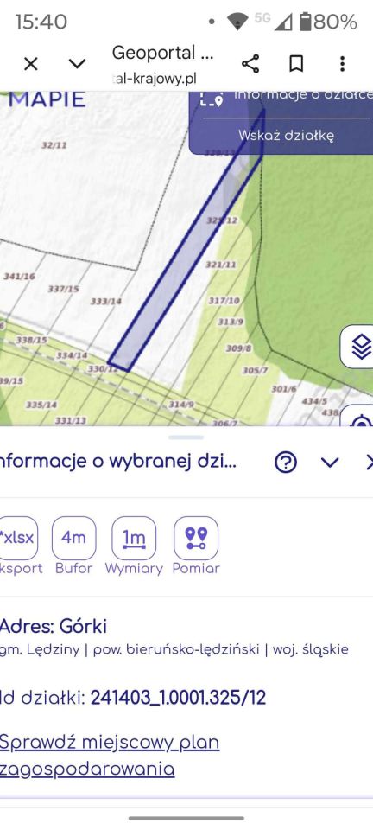This screenshot has height=830, width=373.
Task: Bookmark the Geoportal page
Action: [296, 64]
